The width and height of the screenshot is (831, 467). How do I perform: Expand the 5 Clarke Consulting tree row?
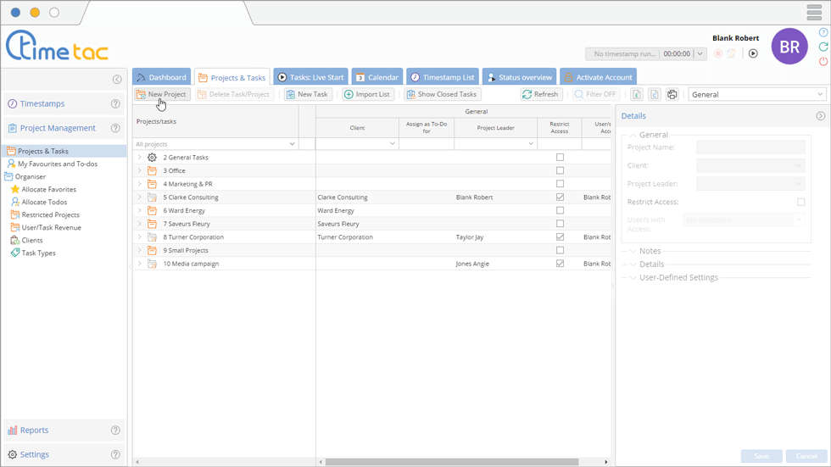139,197
